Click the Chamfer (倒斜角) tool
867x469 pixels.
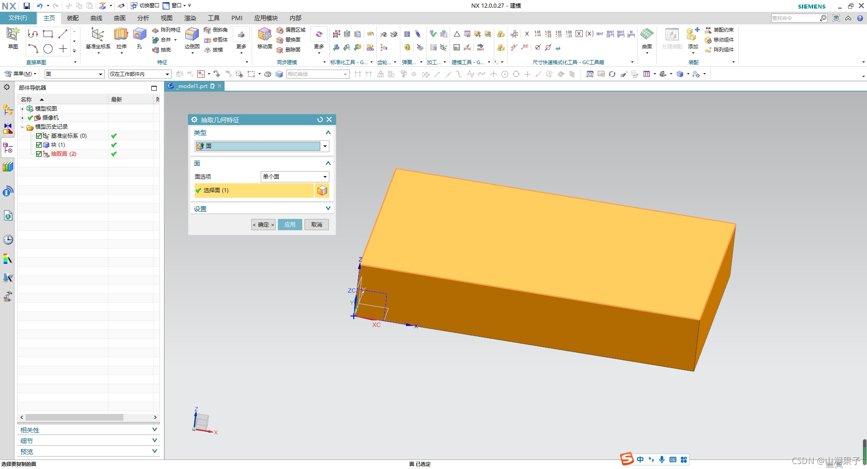(x=216, y=30)
